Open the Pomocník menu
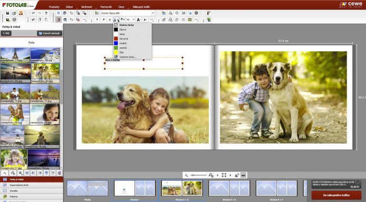This screenshot has height=202, width=366. (106, 7)
